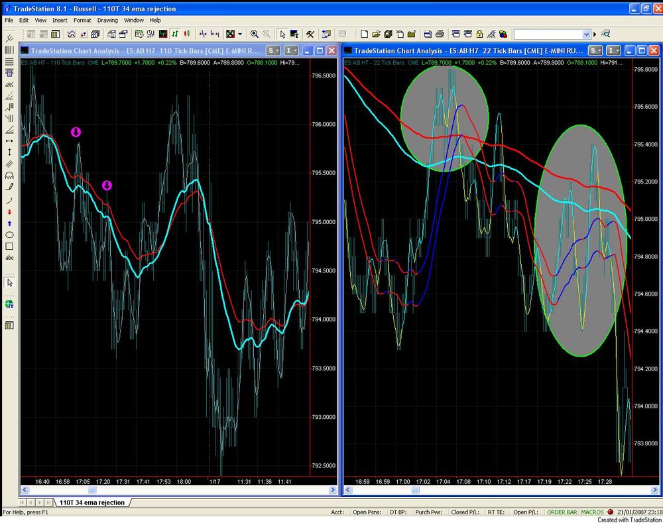
Task: Select the blue up arrow tool
Action: pyautogui.click(x=9, y=223)
